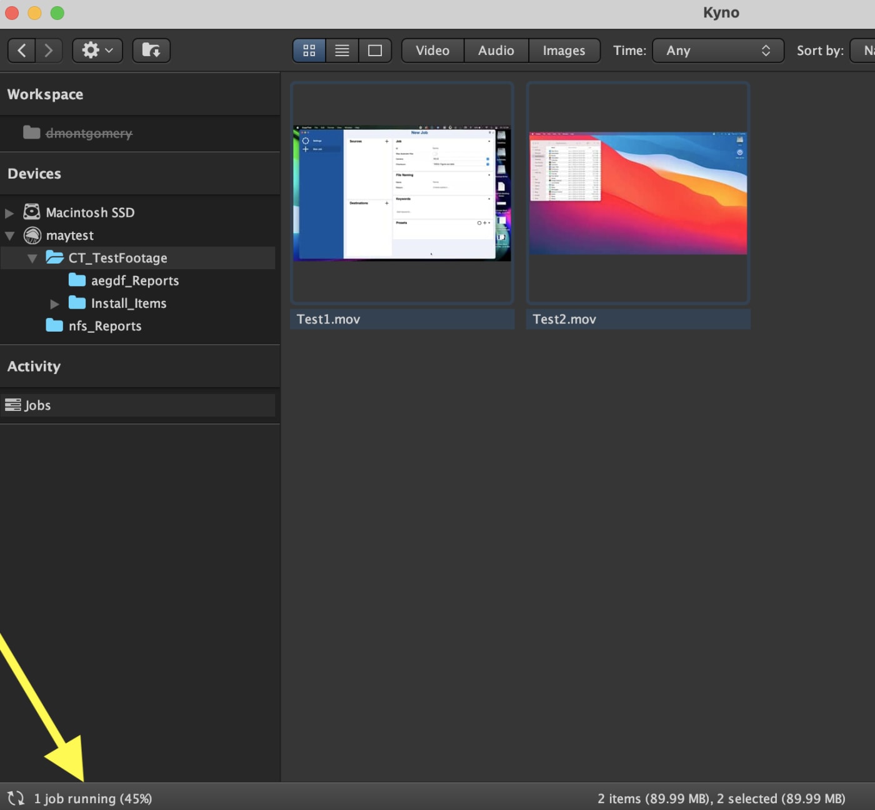Toggle the Images filter
Viewport: 875px width, 810px height.
point(564,51)
